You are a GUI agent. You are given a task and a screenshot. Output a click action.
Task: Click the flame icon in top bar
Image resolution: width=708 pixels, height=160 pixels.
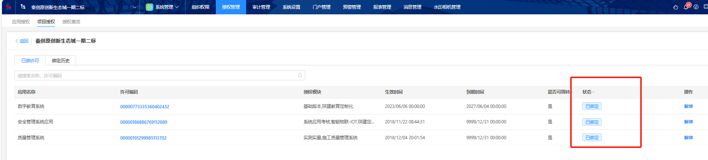pyautogui.click(x=675, y=7)
